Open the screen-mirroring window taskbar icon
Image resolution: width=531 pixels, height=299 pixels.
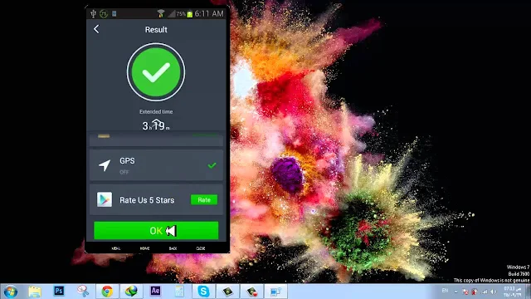click(x=275, y=292)
